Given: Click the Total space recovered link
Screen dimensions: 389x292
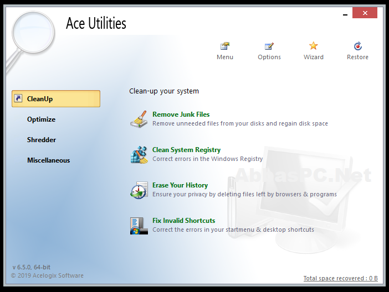Looking at the screenshot, I should [x=341, y=278].
